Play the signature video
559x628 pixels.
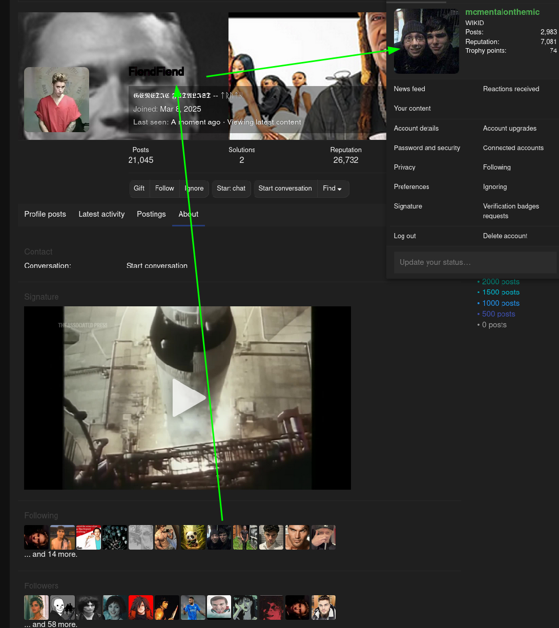[x=188, y=397]
